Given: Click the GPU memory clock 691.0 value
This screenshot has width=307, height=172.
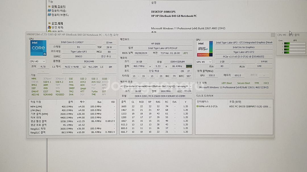Looking at the screenshot, I should click(238, 75).
